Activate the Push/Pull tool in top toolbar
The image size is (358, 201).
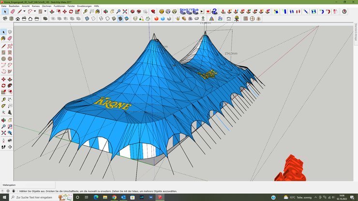tap(52, 12)
